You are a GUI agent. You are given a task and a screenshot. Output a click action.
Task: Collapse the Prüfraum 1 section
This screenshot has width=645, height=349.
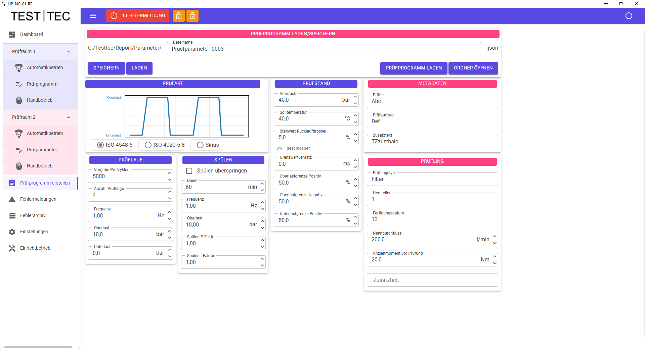coord(69,51)
